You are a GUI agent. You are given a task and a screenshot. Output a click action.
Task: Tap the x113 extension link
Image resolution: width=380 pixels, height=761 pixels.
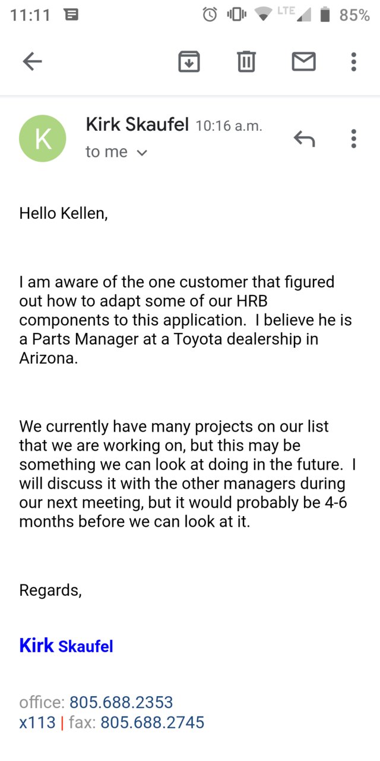click(37, 722)
